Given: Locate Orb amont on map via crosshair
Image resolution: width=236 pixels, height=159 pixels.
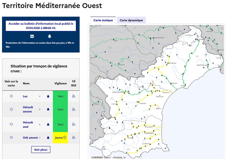Looking at the screenshot, I should [11, 137].
